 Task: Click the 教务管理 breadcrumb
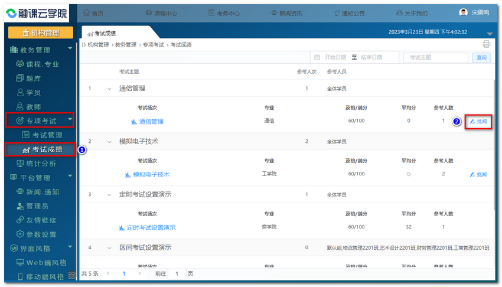tap(125, 45)
